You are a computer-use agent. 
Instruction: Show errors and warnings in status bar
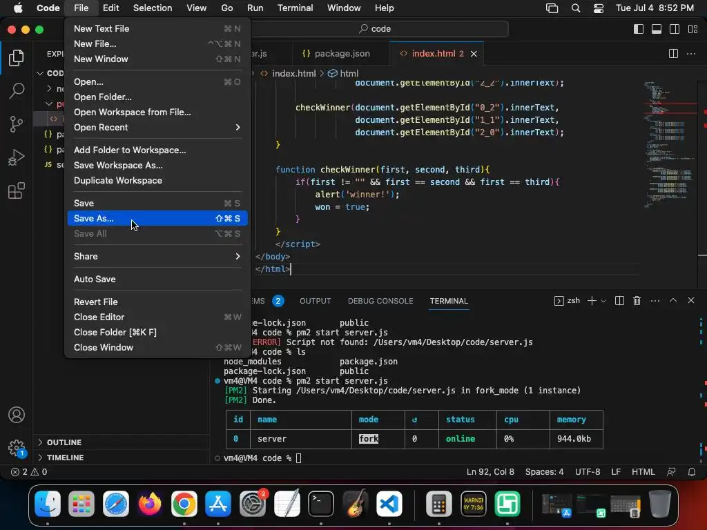pyautogui.click(x=29, y=472)
